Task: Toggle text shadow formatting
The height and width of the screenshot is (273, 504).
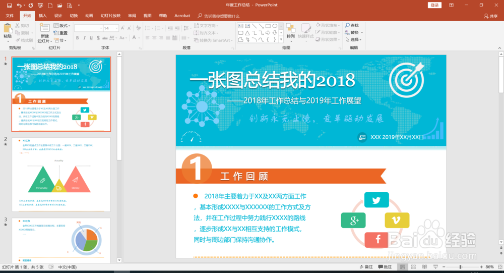Action: [98, 38]
